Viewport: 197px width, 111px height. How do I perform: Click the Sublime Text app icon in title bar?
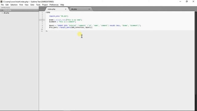[1, 2]
